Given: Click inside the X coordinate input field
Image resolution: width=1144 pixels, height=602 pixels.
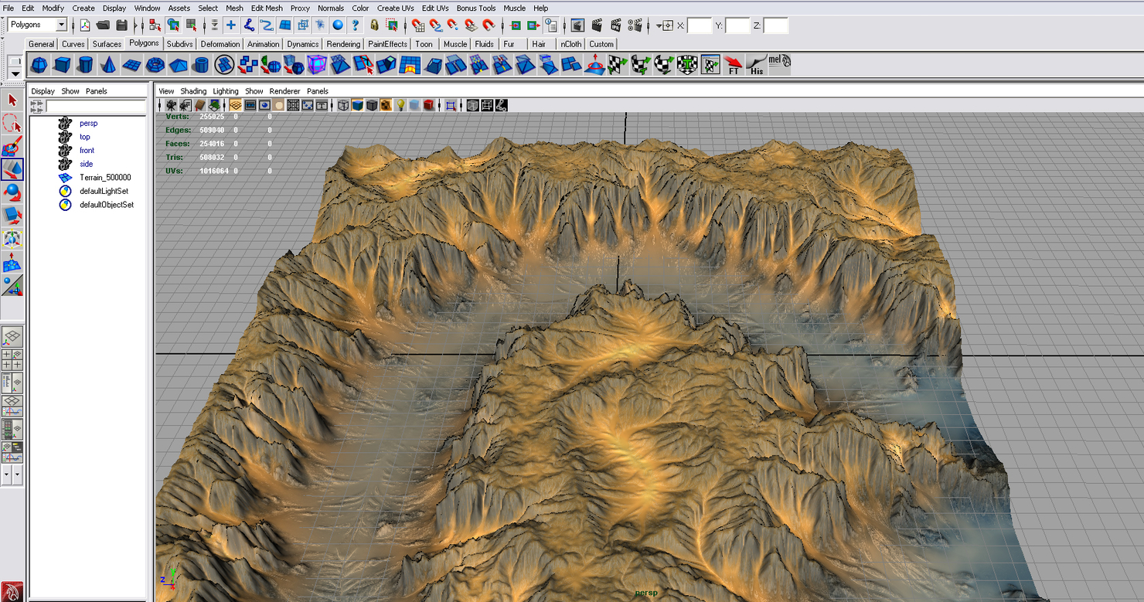Looking at the screenshot, I should (700, 25).
